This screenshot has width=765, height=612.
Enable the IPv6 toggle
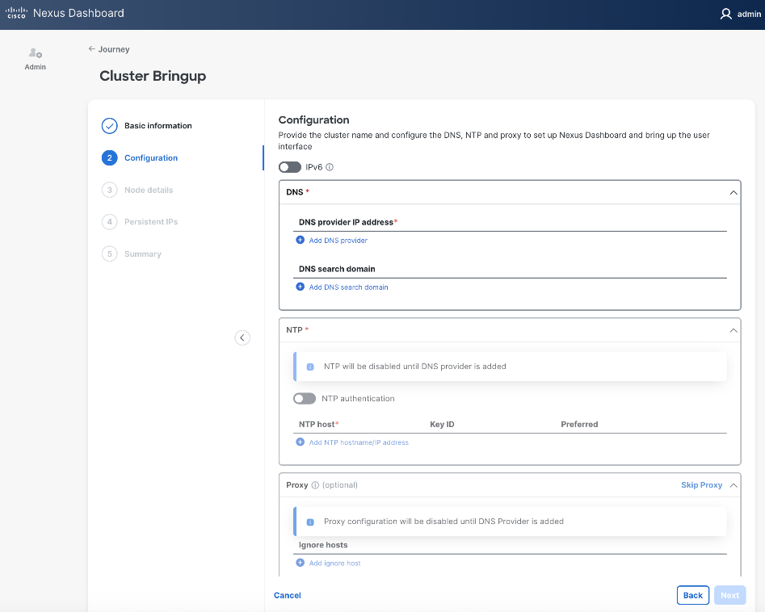289,167
